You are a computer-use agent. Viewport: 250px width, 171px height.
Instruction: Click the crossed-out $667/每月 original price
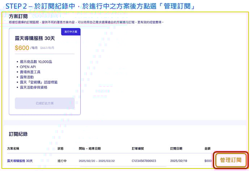pyautogui.click(x=47, y=48)
